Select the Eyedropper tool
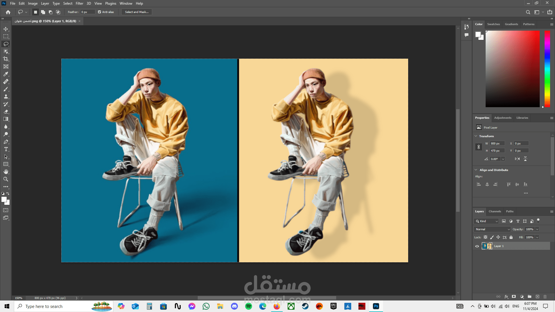Viewport: 555px width, 312px height. [6, 74]
